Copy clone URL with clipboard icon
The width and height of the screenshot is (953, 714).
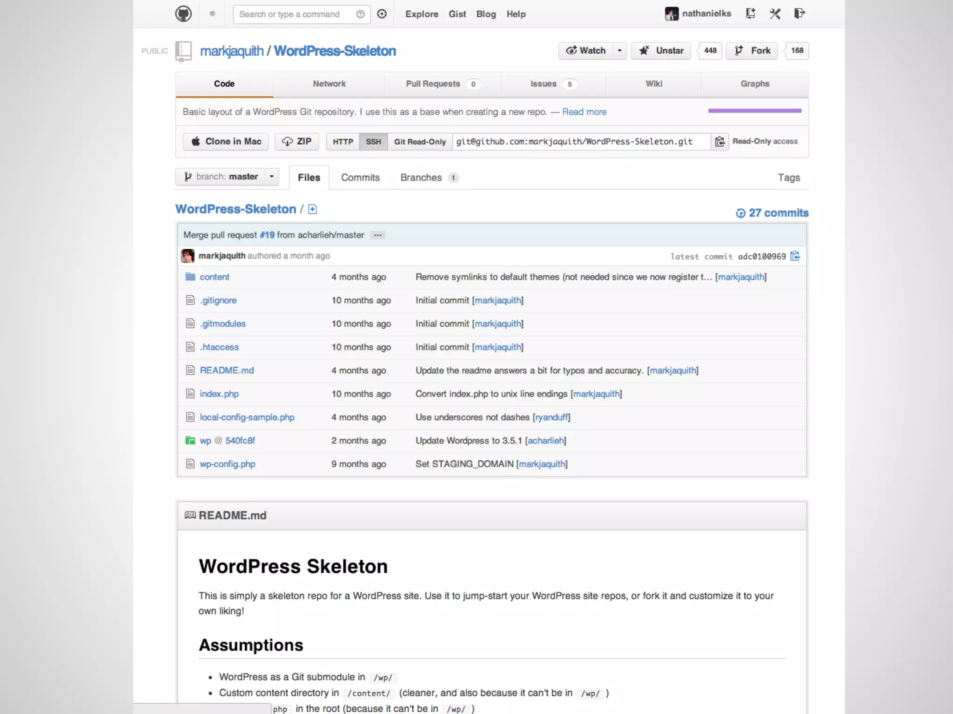pyautogui.click(x=719, y=141)
